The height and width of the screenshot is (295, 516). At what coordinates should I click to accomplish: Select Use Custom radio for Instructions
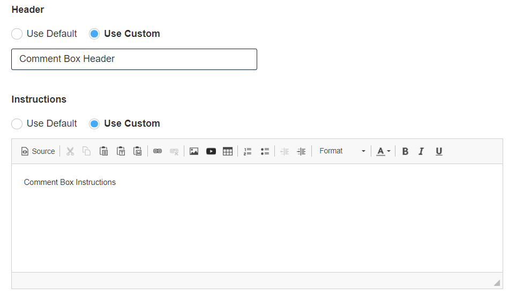[x=94, y=123]
